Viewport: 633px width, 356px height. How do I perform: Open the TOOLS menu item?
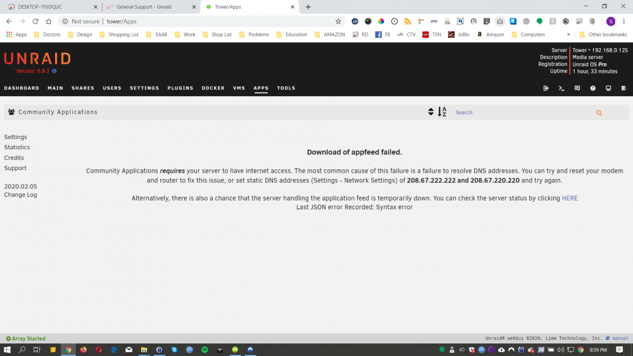point(286,88)
